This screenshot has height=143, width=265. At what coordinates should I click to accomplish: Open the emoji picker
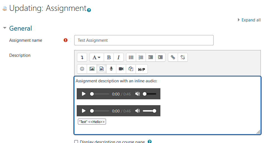click(82, 69)
